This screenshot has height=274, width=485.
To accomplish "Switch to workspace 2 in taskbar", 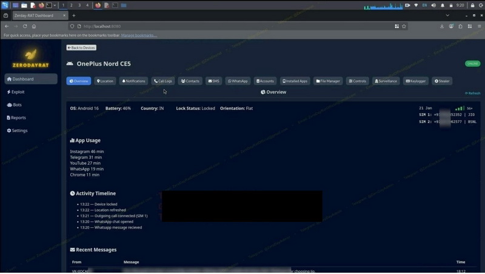I will 71,5.
